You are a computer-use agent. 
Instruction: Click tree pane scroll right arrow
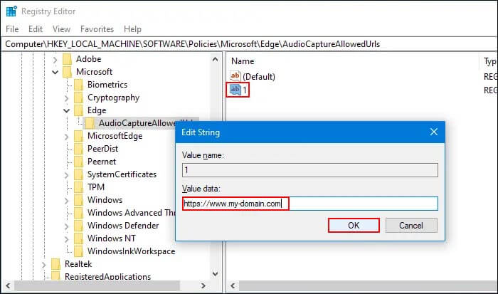[x=203, y=285]
